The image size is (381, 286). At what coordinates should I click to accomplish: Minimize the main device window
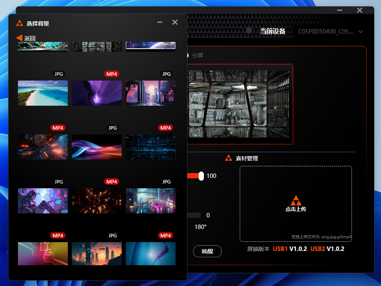340,10
